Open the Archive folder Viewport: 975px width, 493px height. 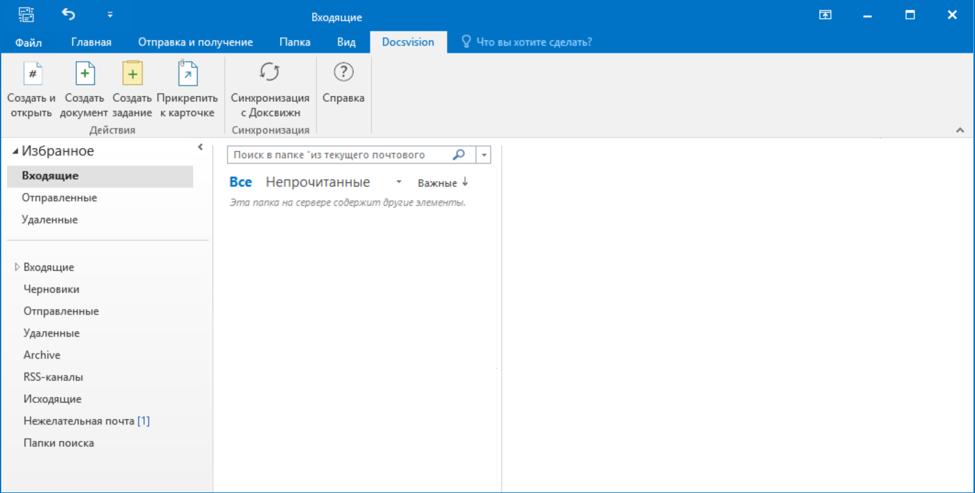coord(42,355)
